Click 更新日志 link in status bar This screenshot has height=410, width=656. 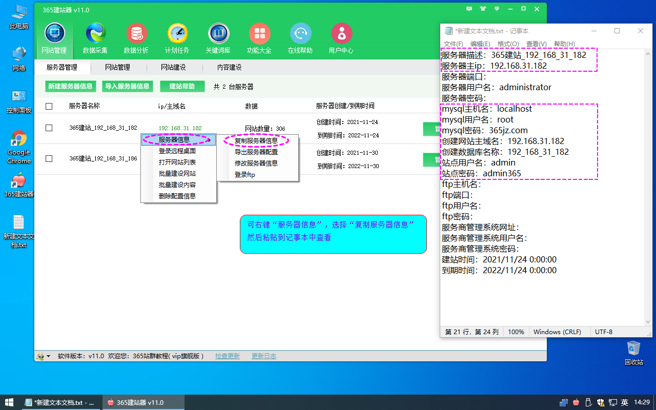(264, 356)
